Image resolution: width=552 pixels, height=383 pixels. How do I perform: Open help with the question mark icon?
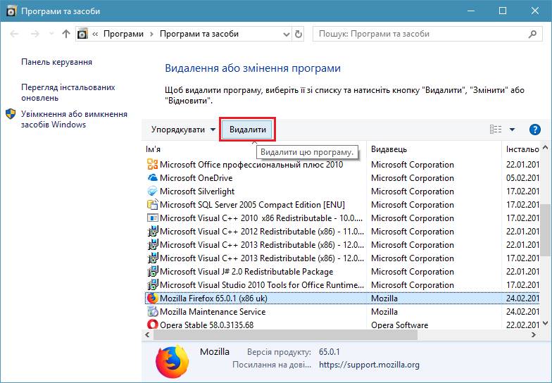click(535, 130)
